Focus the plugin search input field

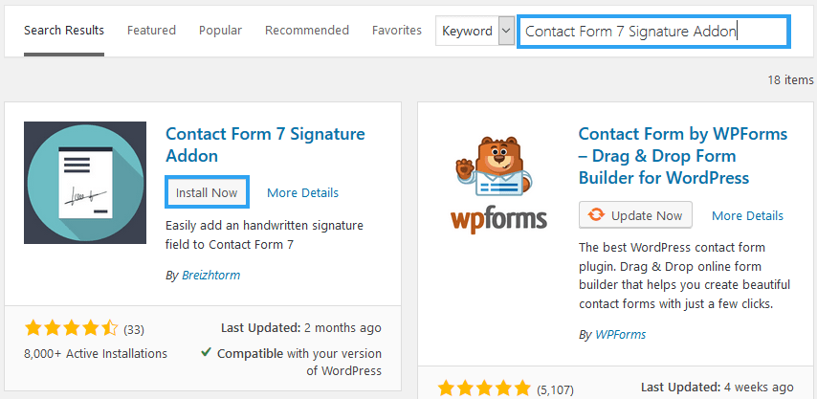(x=654, y=32)
